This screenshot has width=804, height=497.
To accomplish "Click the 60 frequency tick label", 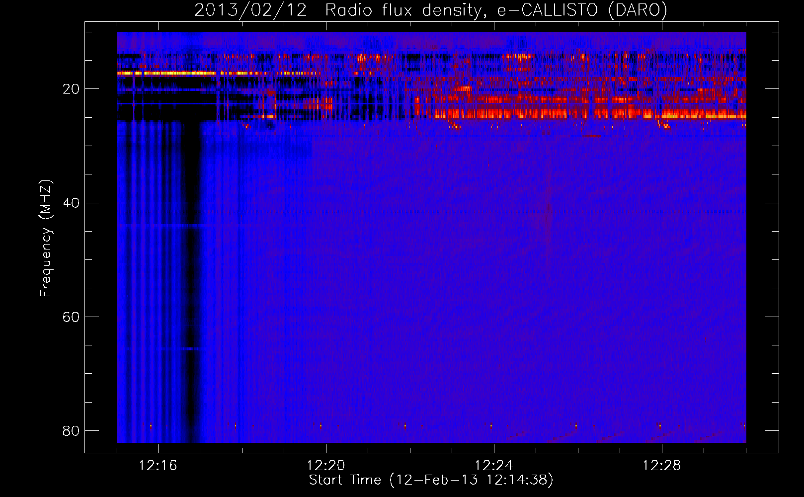I will click(x=71, y=317).
